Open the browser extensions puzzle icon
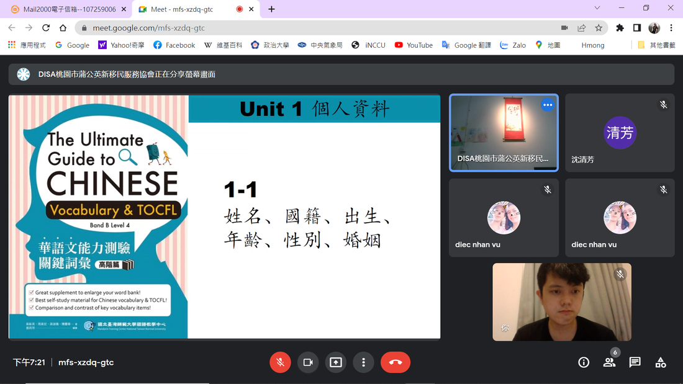683x384 pixels. pyautogui.click(x=620, y=28)
